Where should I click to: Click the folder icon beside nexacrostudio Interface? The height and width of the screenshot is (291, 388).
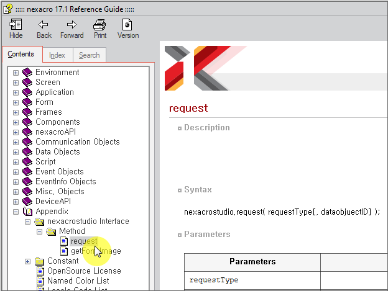pyautogui.click(x=39, y=222)
